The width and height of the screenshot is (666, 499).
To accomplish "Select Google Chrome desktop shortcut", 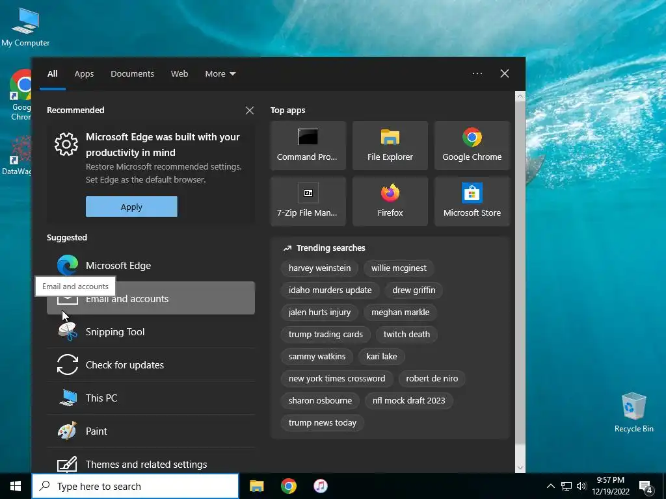I will point(20,95).
